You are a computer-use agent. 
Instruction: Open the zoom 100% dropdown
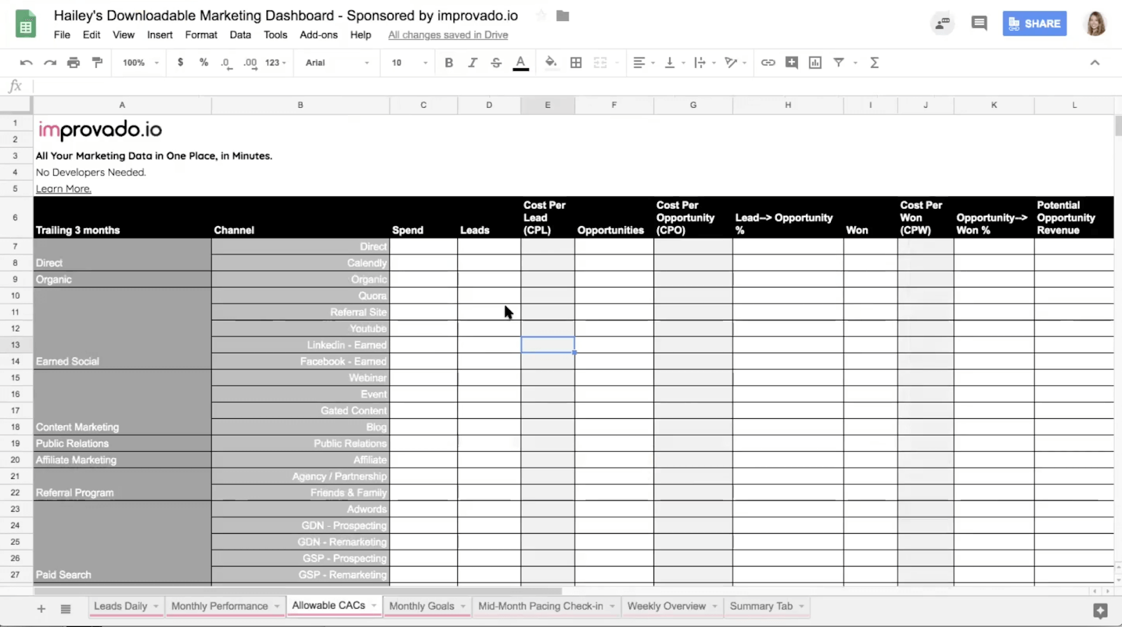[141, 62]
